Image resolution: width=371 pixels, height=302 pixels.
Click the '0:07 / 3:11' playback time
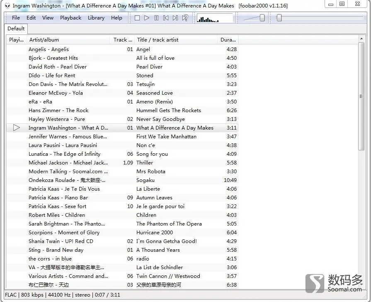click(x=107, y=295)
